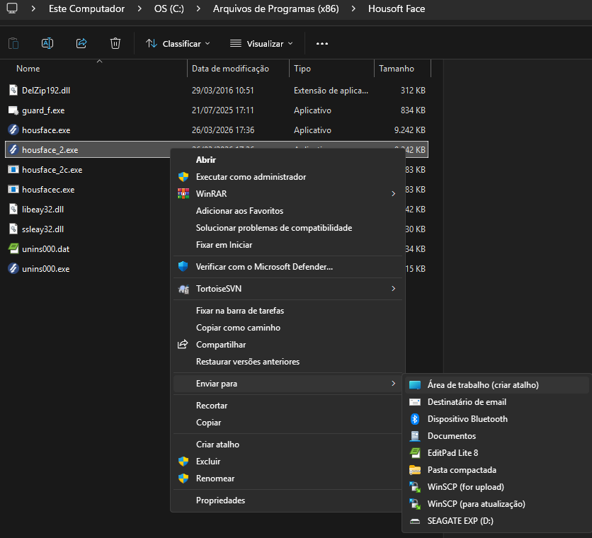Choose Área de trabalho (criar atalho)
Viewport: 592px width, 538px height.
coord(483,385)
